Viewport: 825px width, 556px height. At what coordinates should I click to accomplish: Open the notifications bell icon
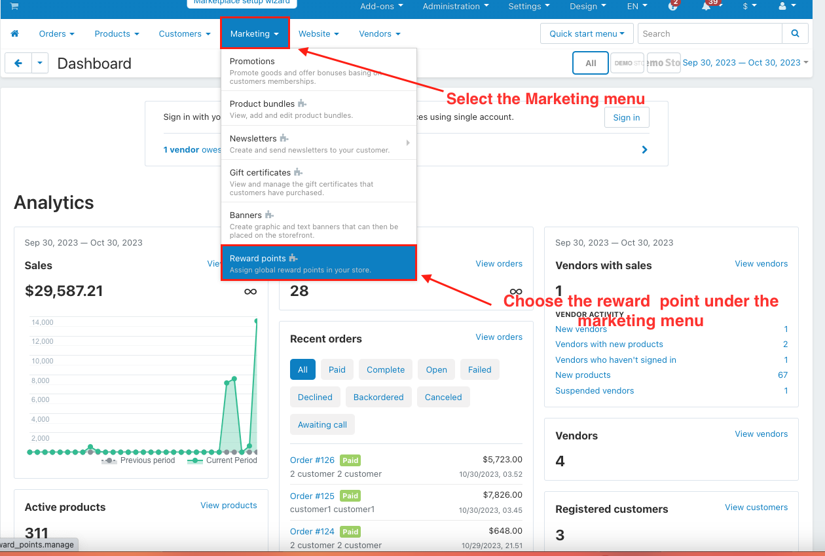point(706,6)
